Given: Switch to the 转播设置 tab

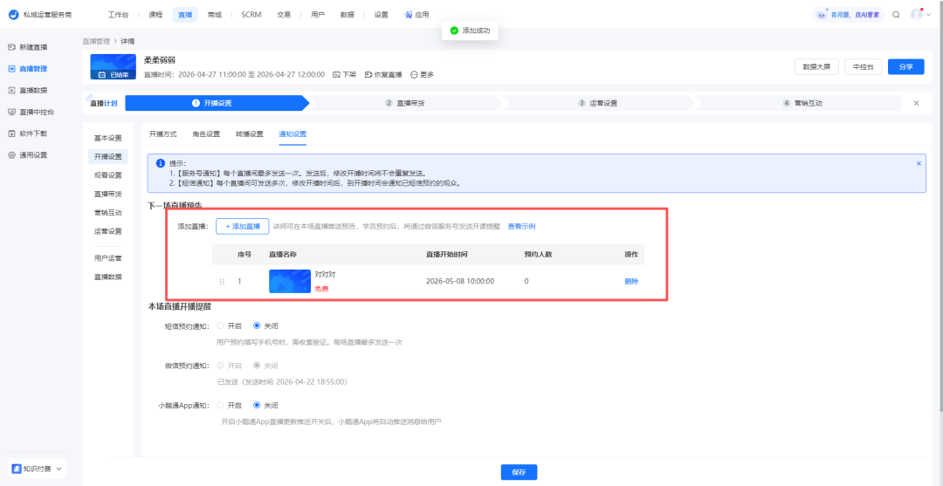Looking at the screenshot, I should click(x=250, y=134).
